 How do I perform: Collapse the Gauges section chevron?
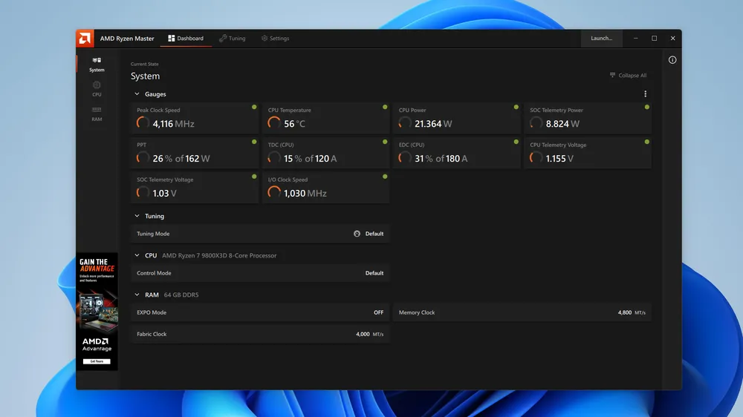point(137,94)
